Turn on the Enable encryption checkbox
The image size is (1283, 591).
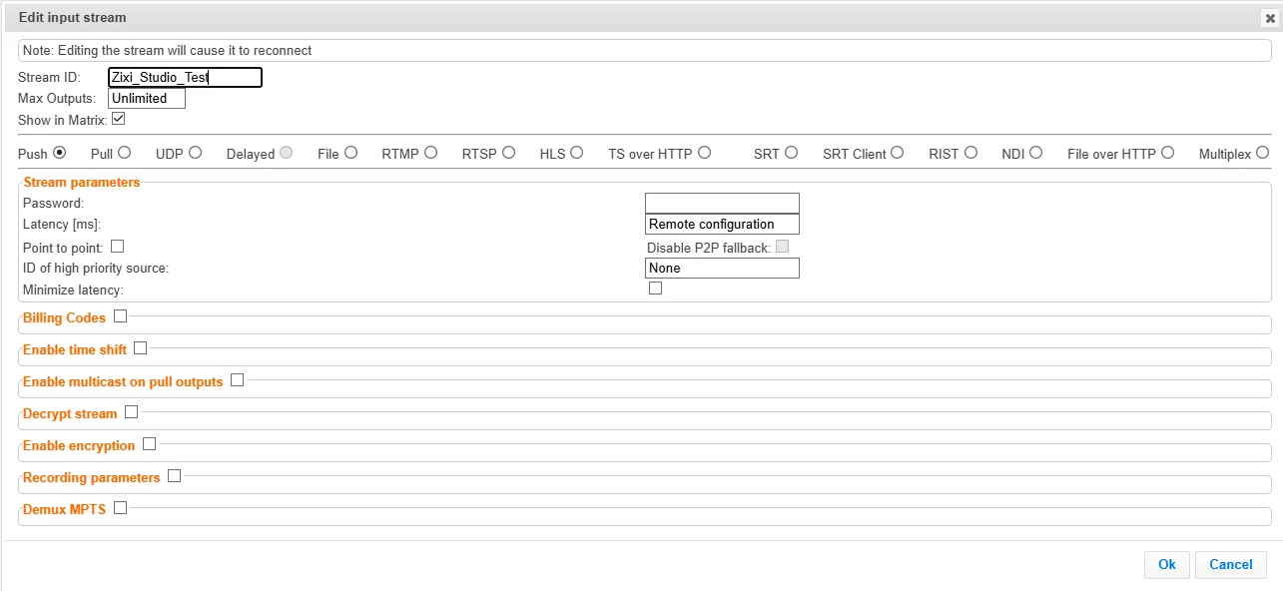[149, 444]
